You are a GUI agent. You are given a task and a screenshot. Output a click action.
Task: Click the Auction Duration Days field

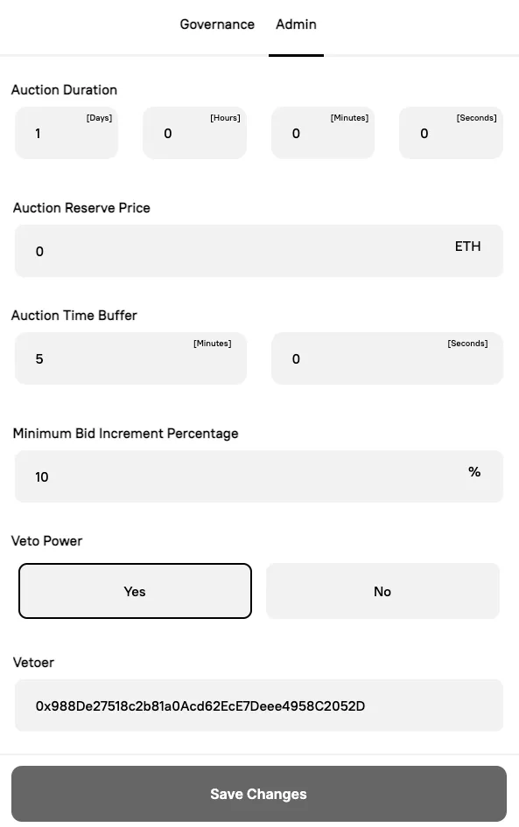[67, 133]
